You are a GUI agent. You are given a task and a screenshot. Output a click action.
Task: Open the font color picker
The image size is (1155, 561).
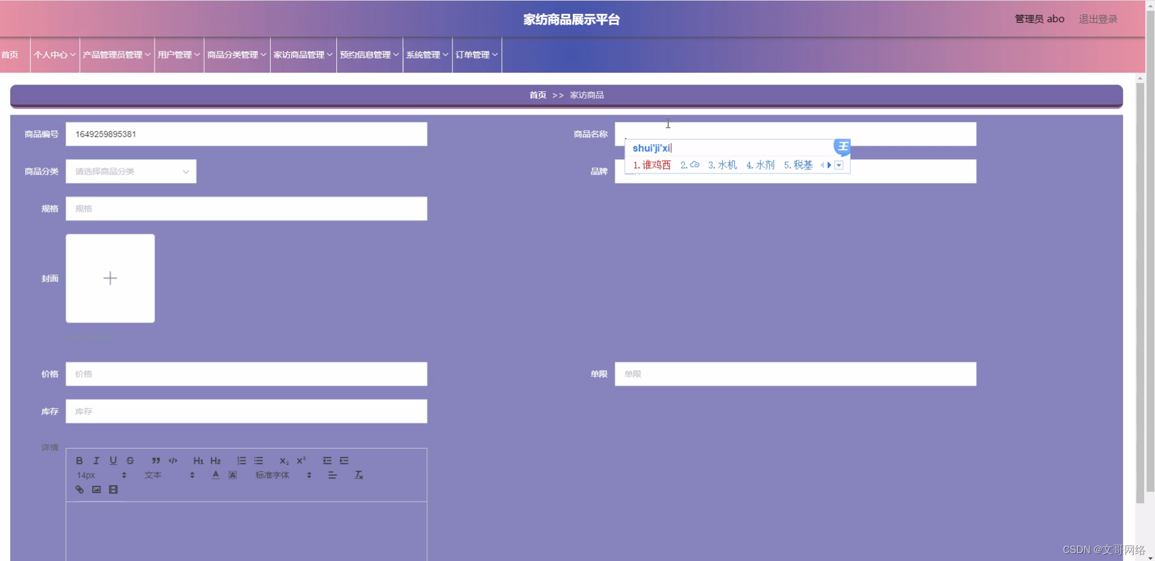point(215,475)
